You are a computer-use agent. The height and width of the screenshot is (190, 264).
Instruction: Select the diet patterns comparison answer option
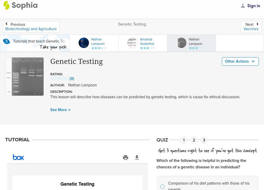[162, 187]
